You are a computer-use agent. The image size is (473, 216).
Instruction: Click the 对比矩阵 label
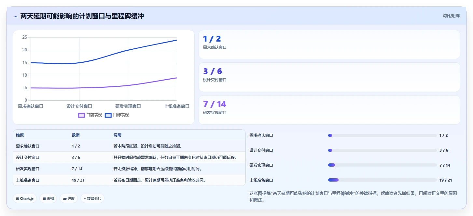click(451, 16)
